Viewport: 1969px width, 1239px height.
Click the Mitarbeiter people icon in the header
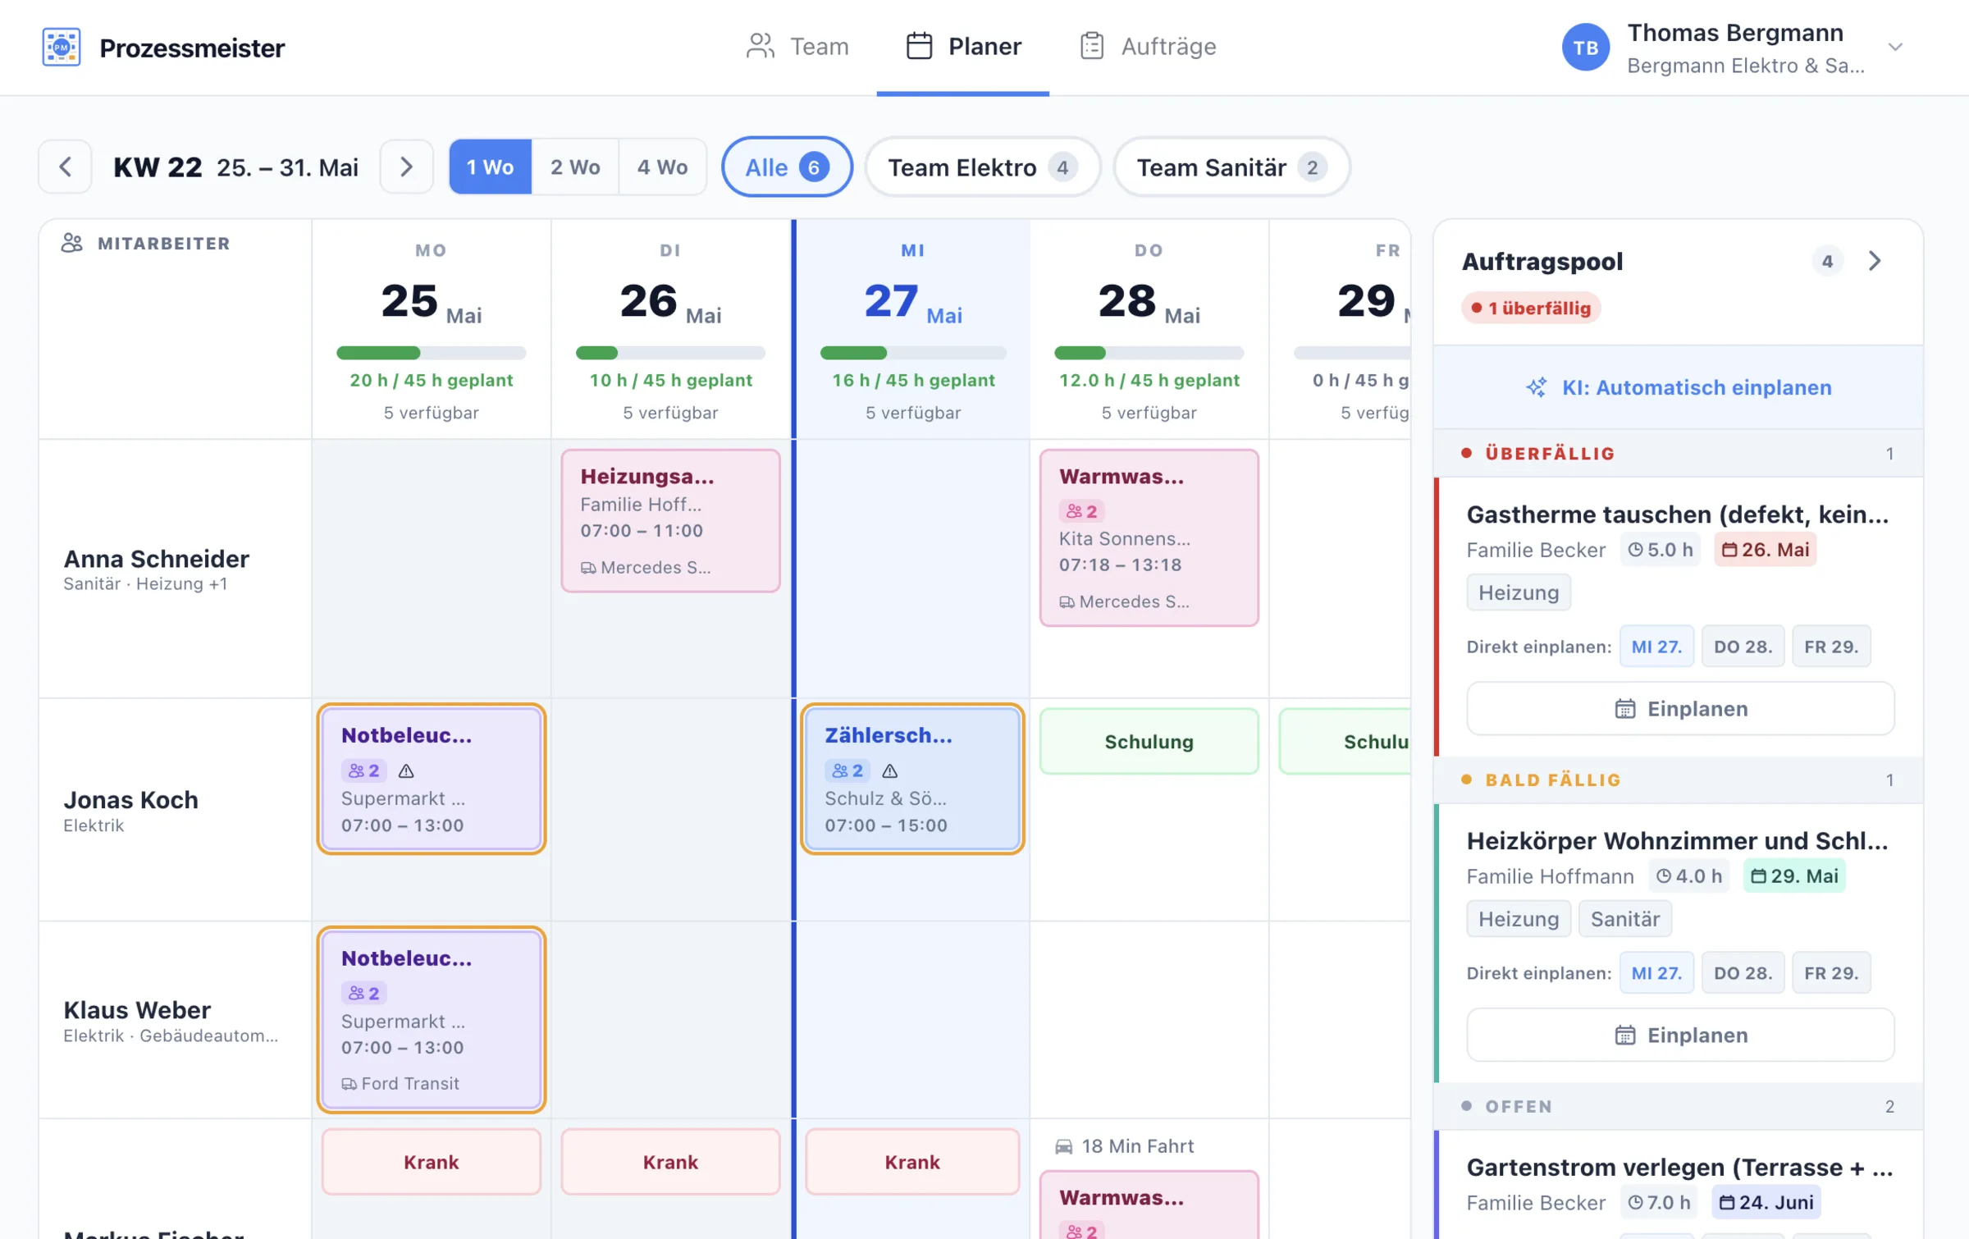72,243
